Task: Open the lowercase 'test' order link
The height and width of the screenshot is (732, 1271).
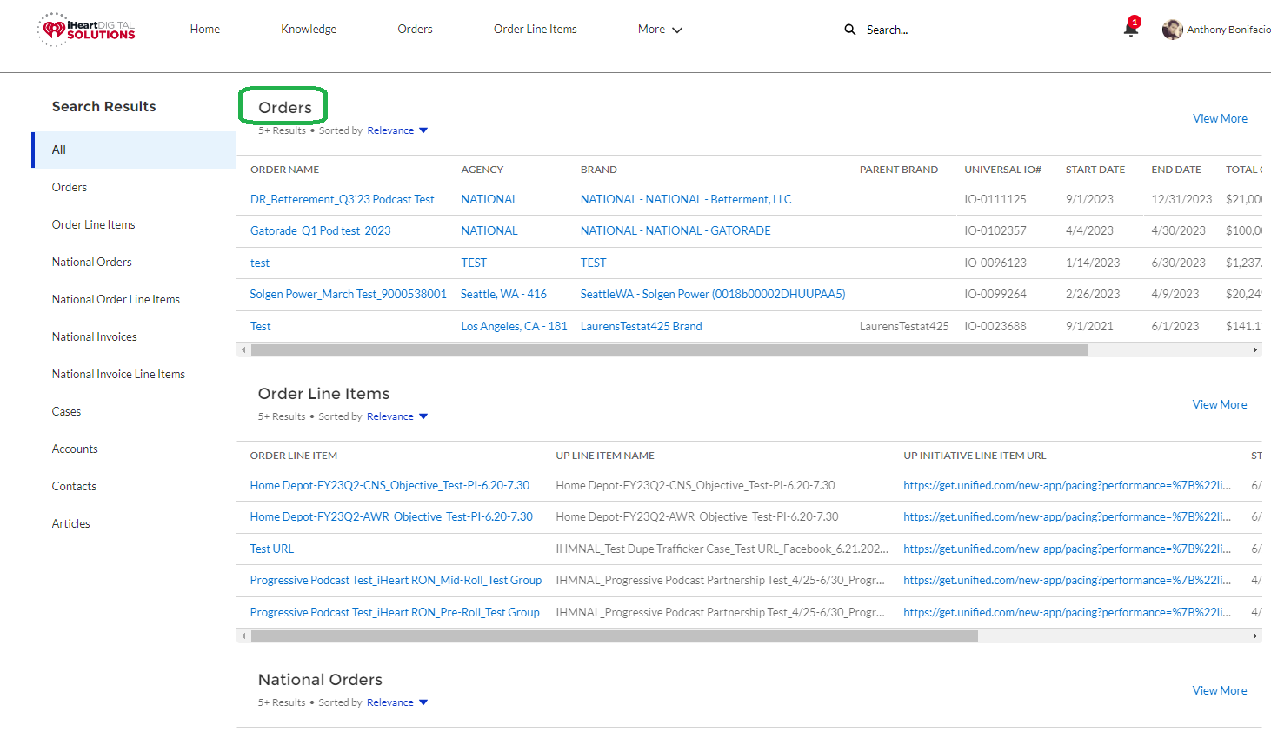Action: (x=260, y=263)
